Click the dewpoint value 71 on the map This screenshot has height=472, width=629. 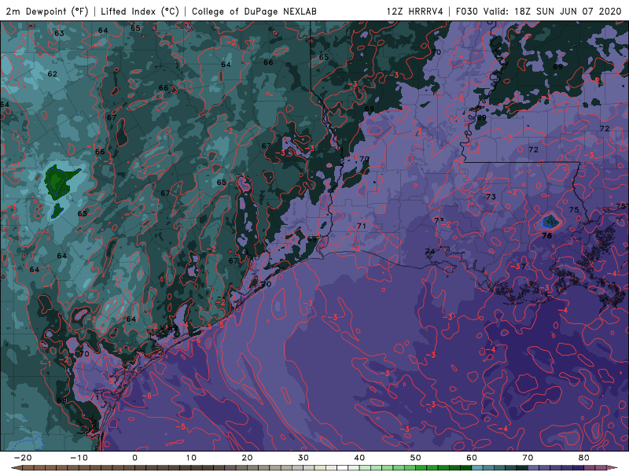pos(362,226)
